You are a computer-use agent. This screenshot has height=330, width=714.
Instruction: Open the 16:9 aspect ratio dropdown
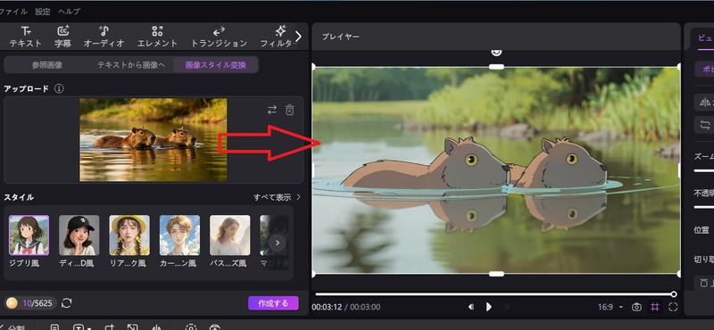610,307
